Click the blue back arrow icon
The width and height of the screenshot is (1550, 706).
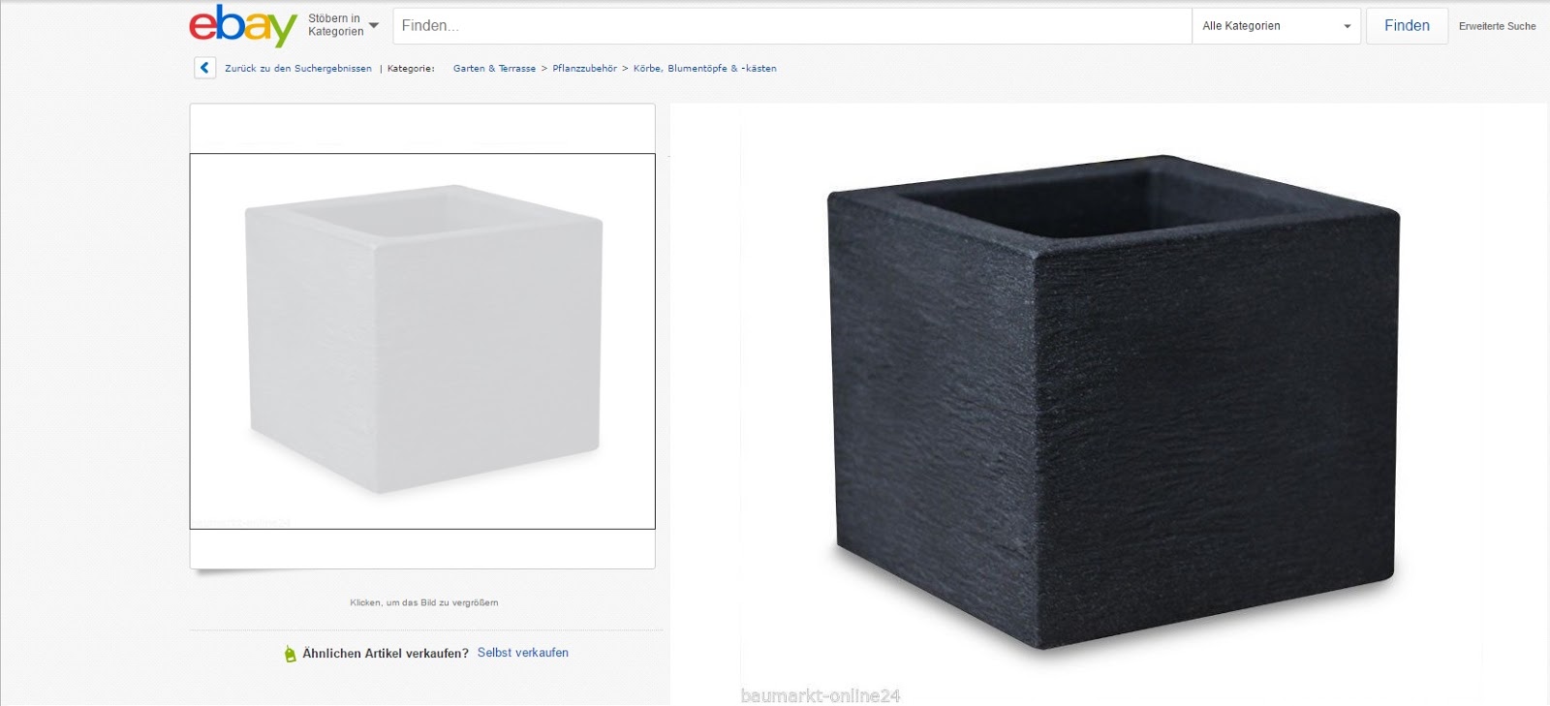pos(204,68)
